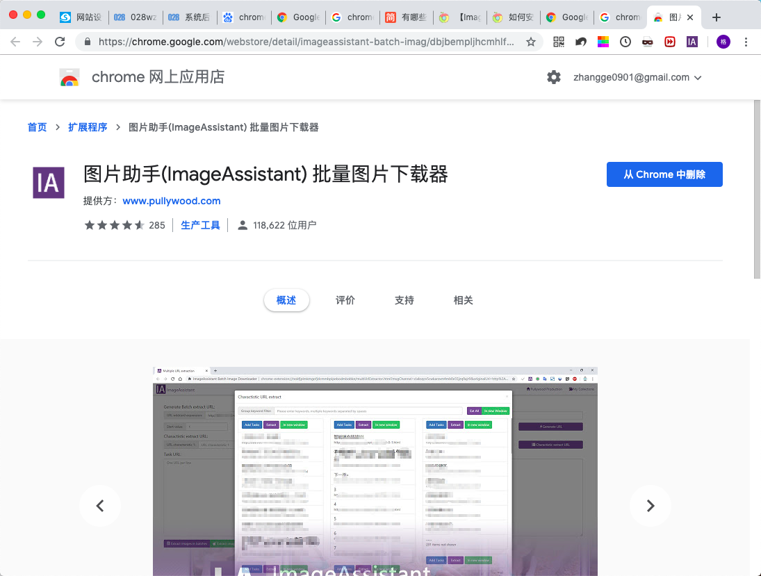
Task: Go back using browser back arrow
Action: point(15,42)
